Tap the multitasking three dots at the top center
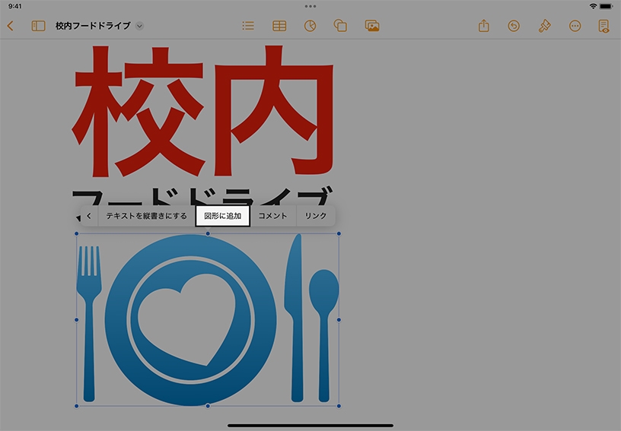The width and height of the screenshot is (621, 431). point(310,6)
